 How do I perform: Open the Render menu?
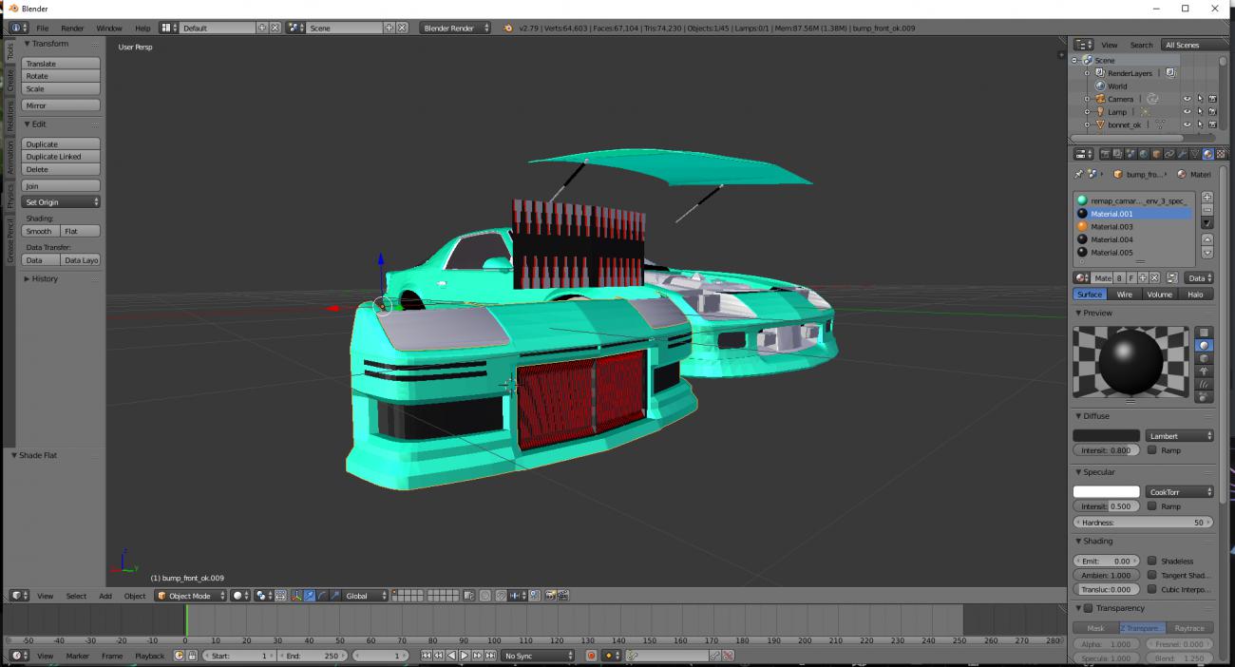(72, 29)
